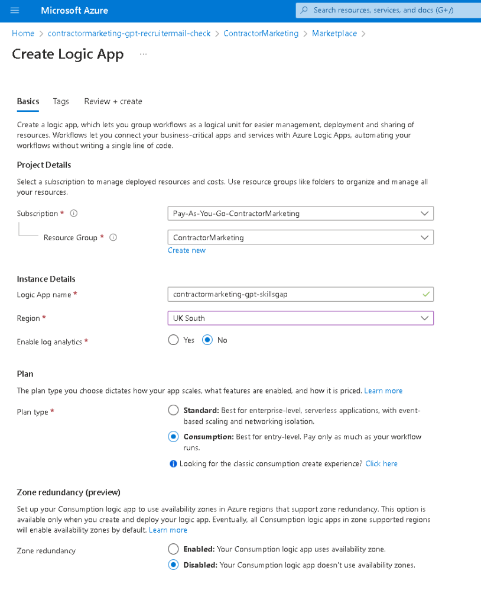Click the Resource Group info icon
The width and height of the screenshot is (481, 606).
pos(113,237)
